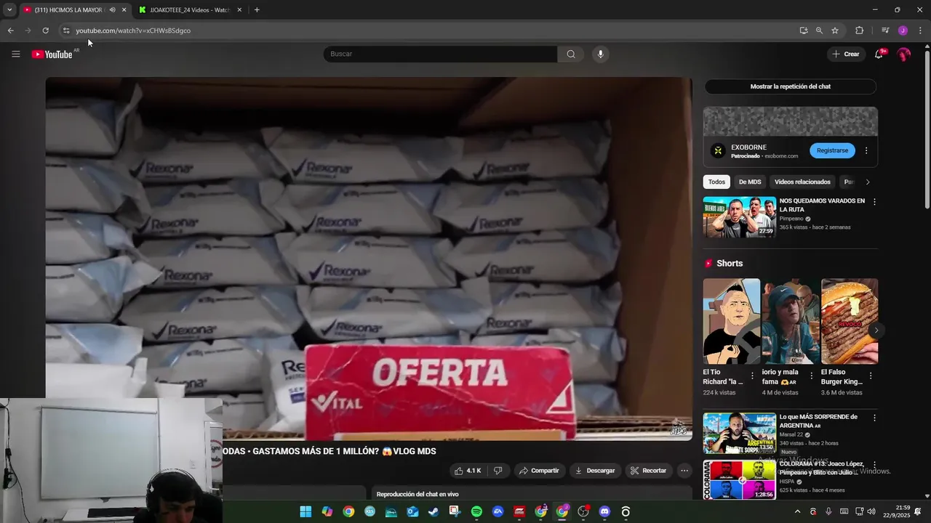Like the video with thumbs up
The height and width of the screenshot is (523, 931).
click(468, 471)
